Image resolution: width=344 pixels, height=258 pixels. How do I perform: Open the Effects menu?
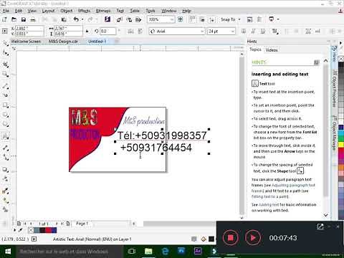point(84,11)
